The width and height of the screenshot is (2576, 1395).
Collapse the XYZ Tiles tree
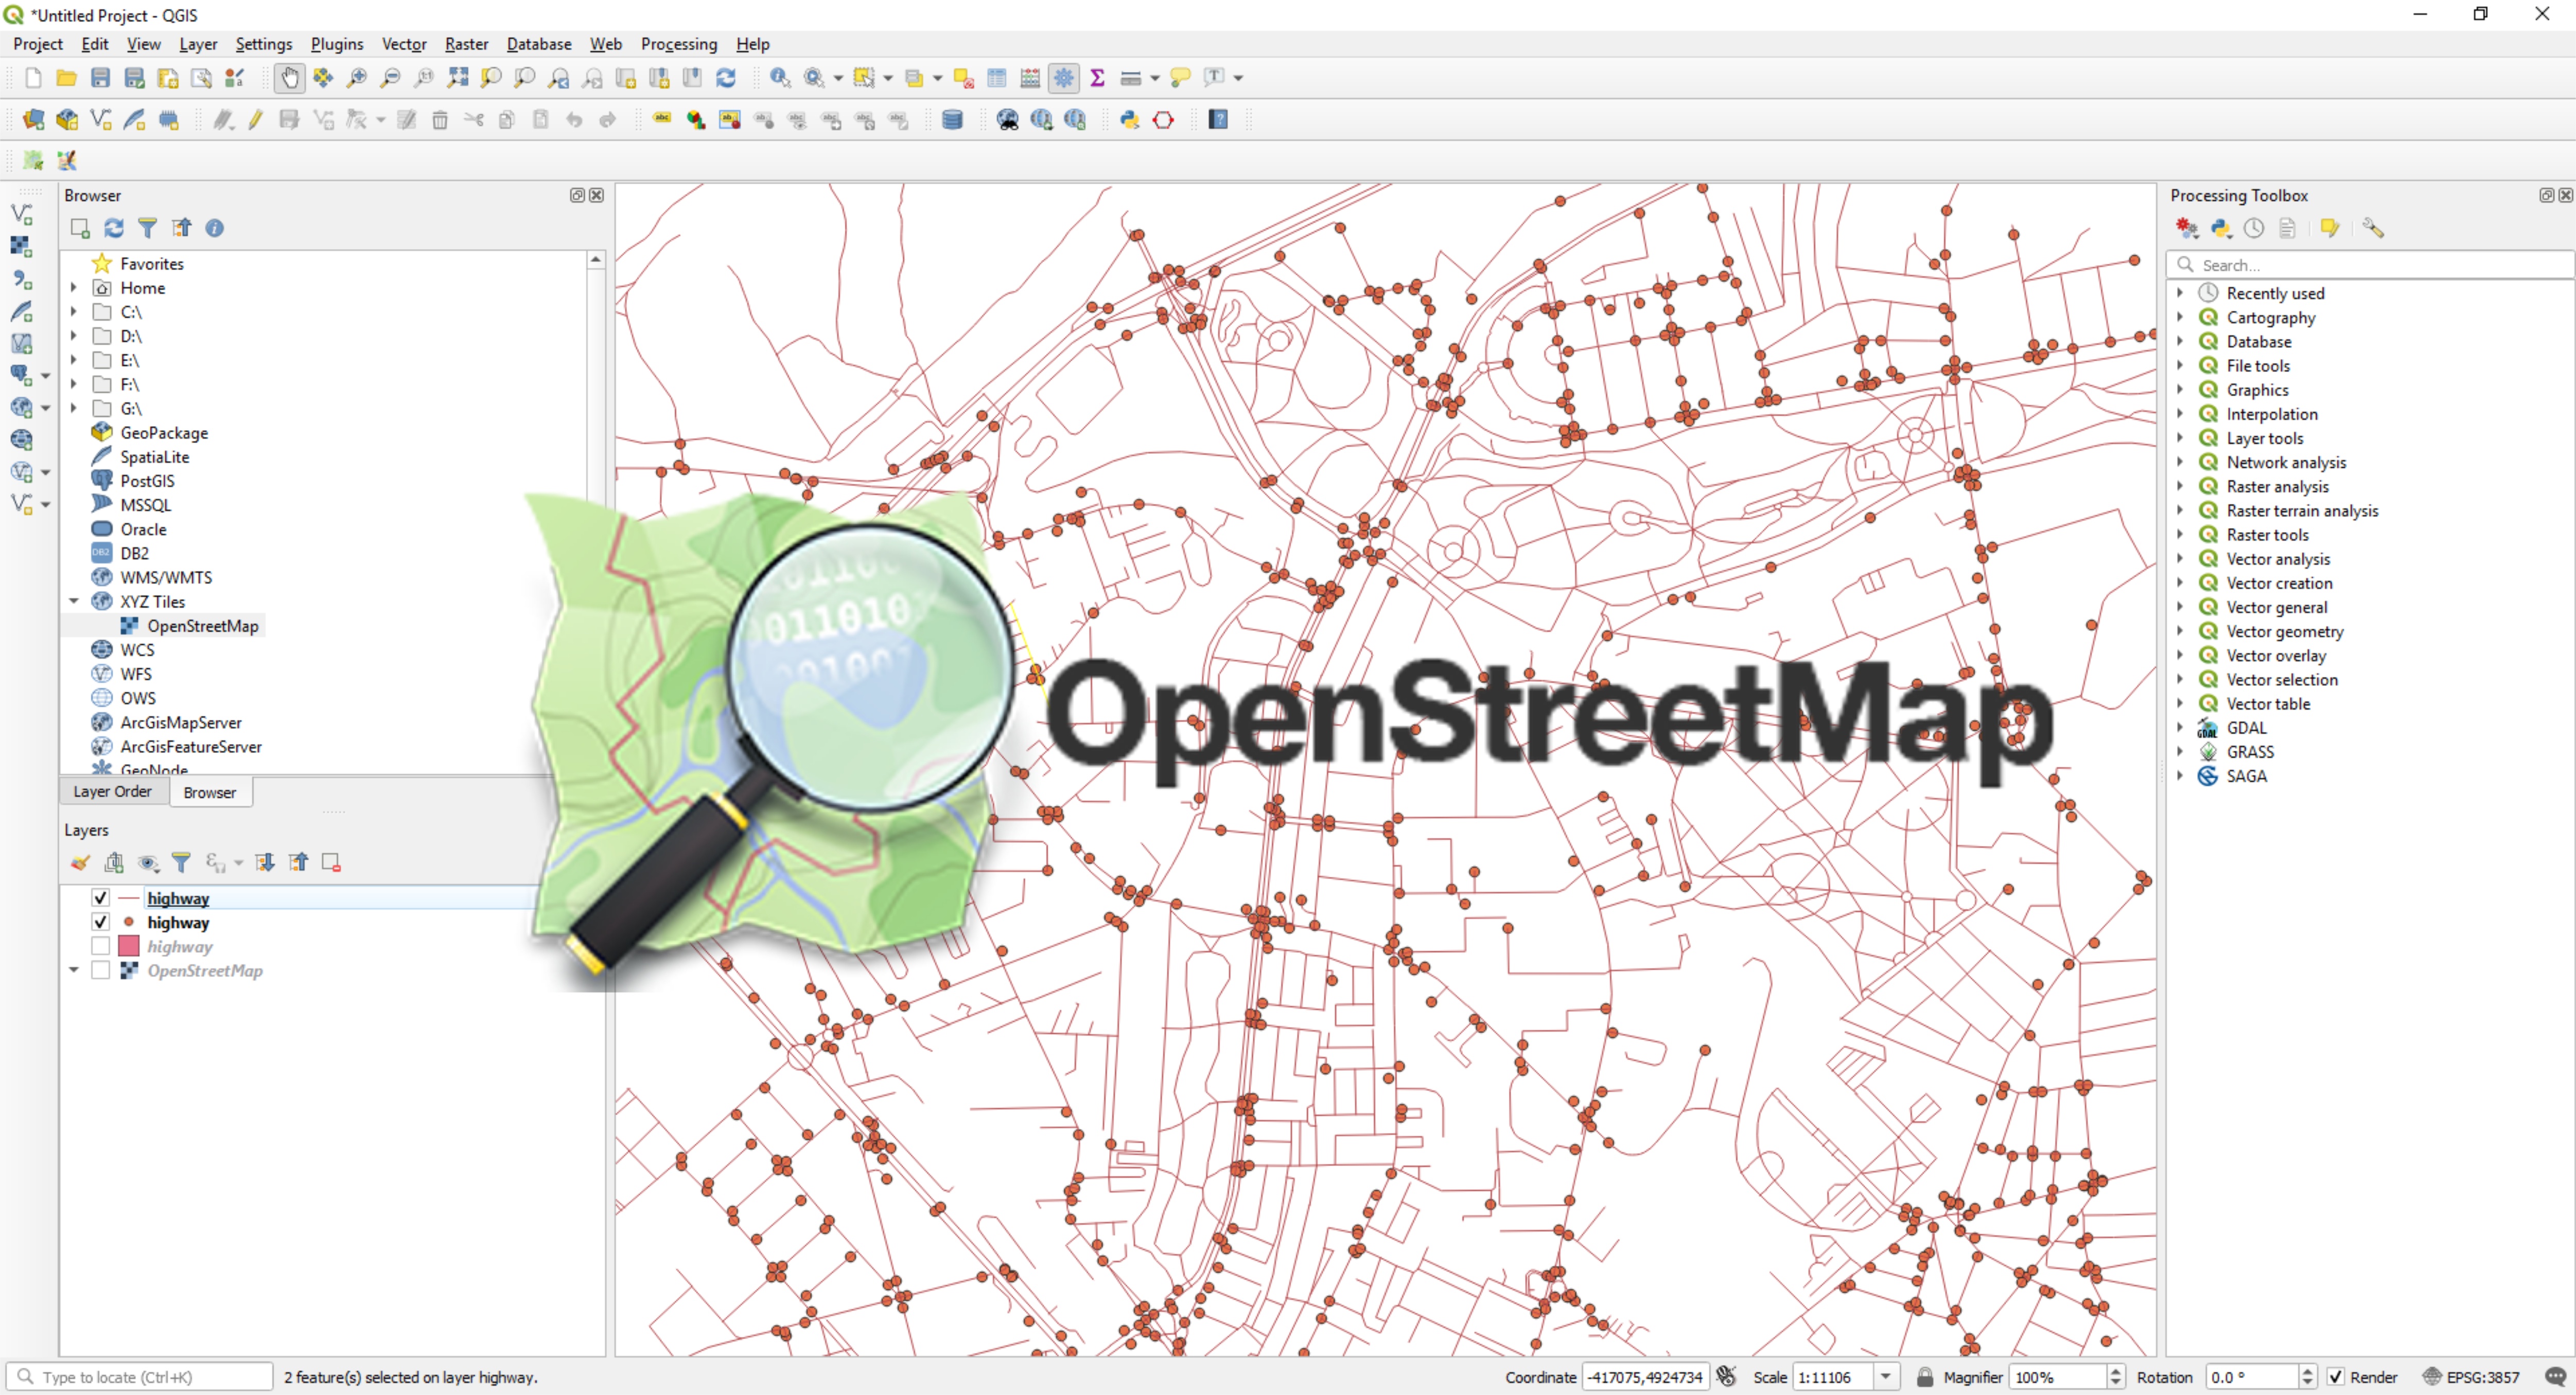[x=74, y=601]
